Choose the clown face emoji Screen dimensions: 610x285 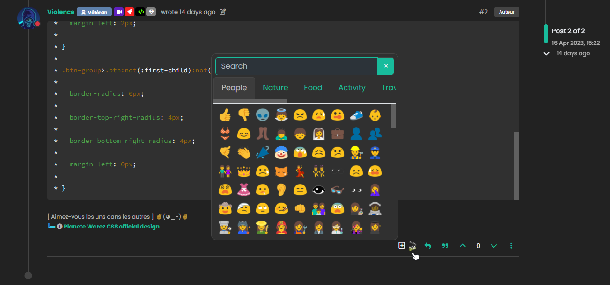coord(281,152)
